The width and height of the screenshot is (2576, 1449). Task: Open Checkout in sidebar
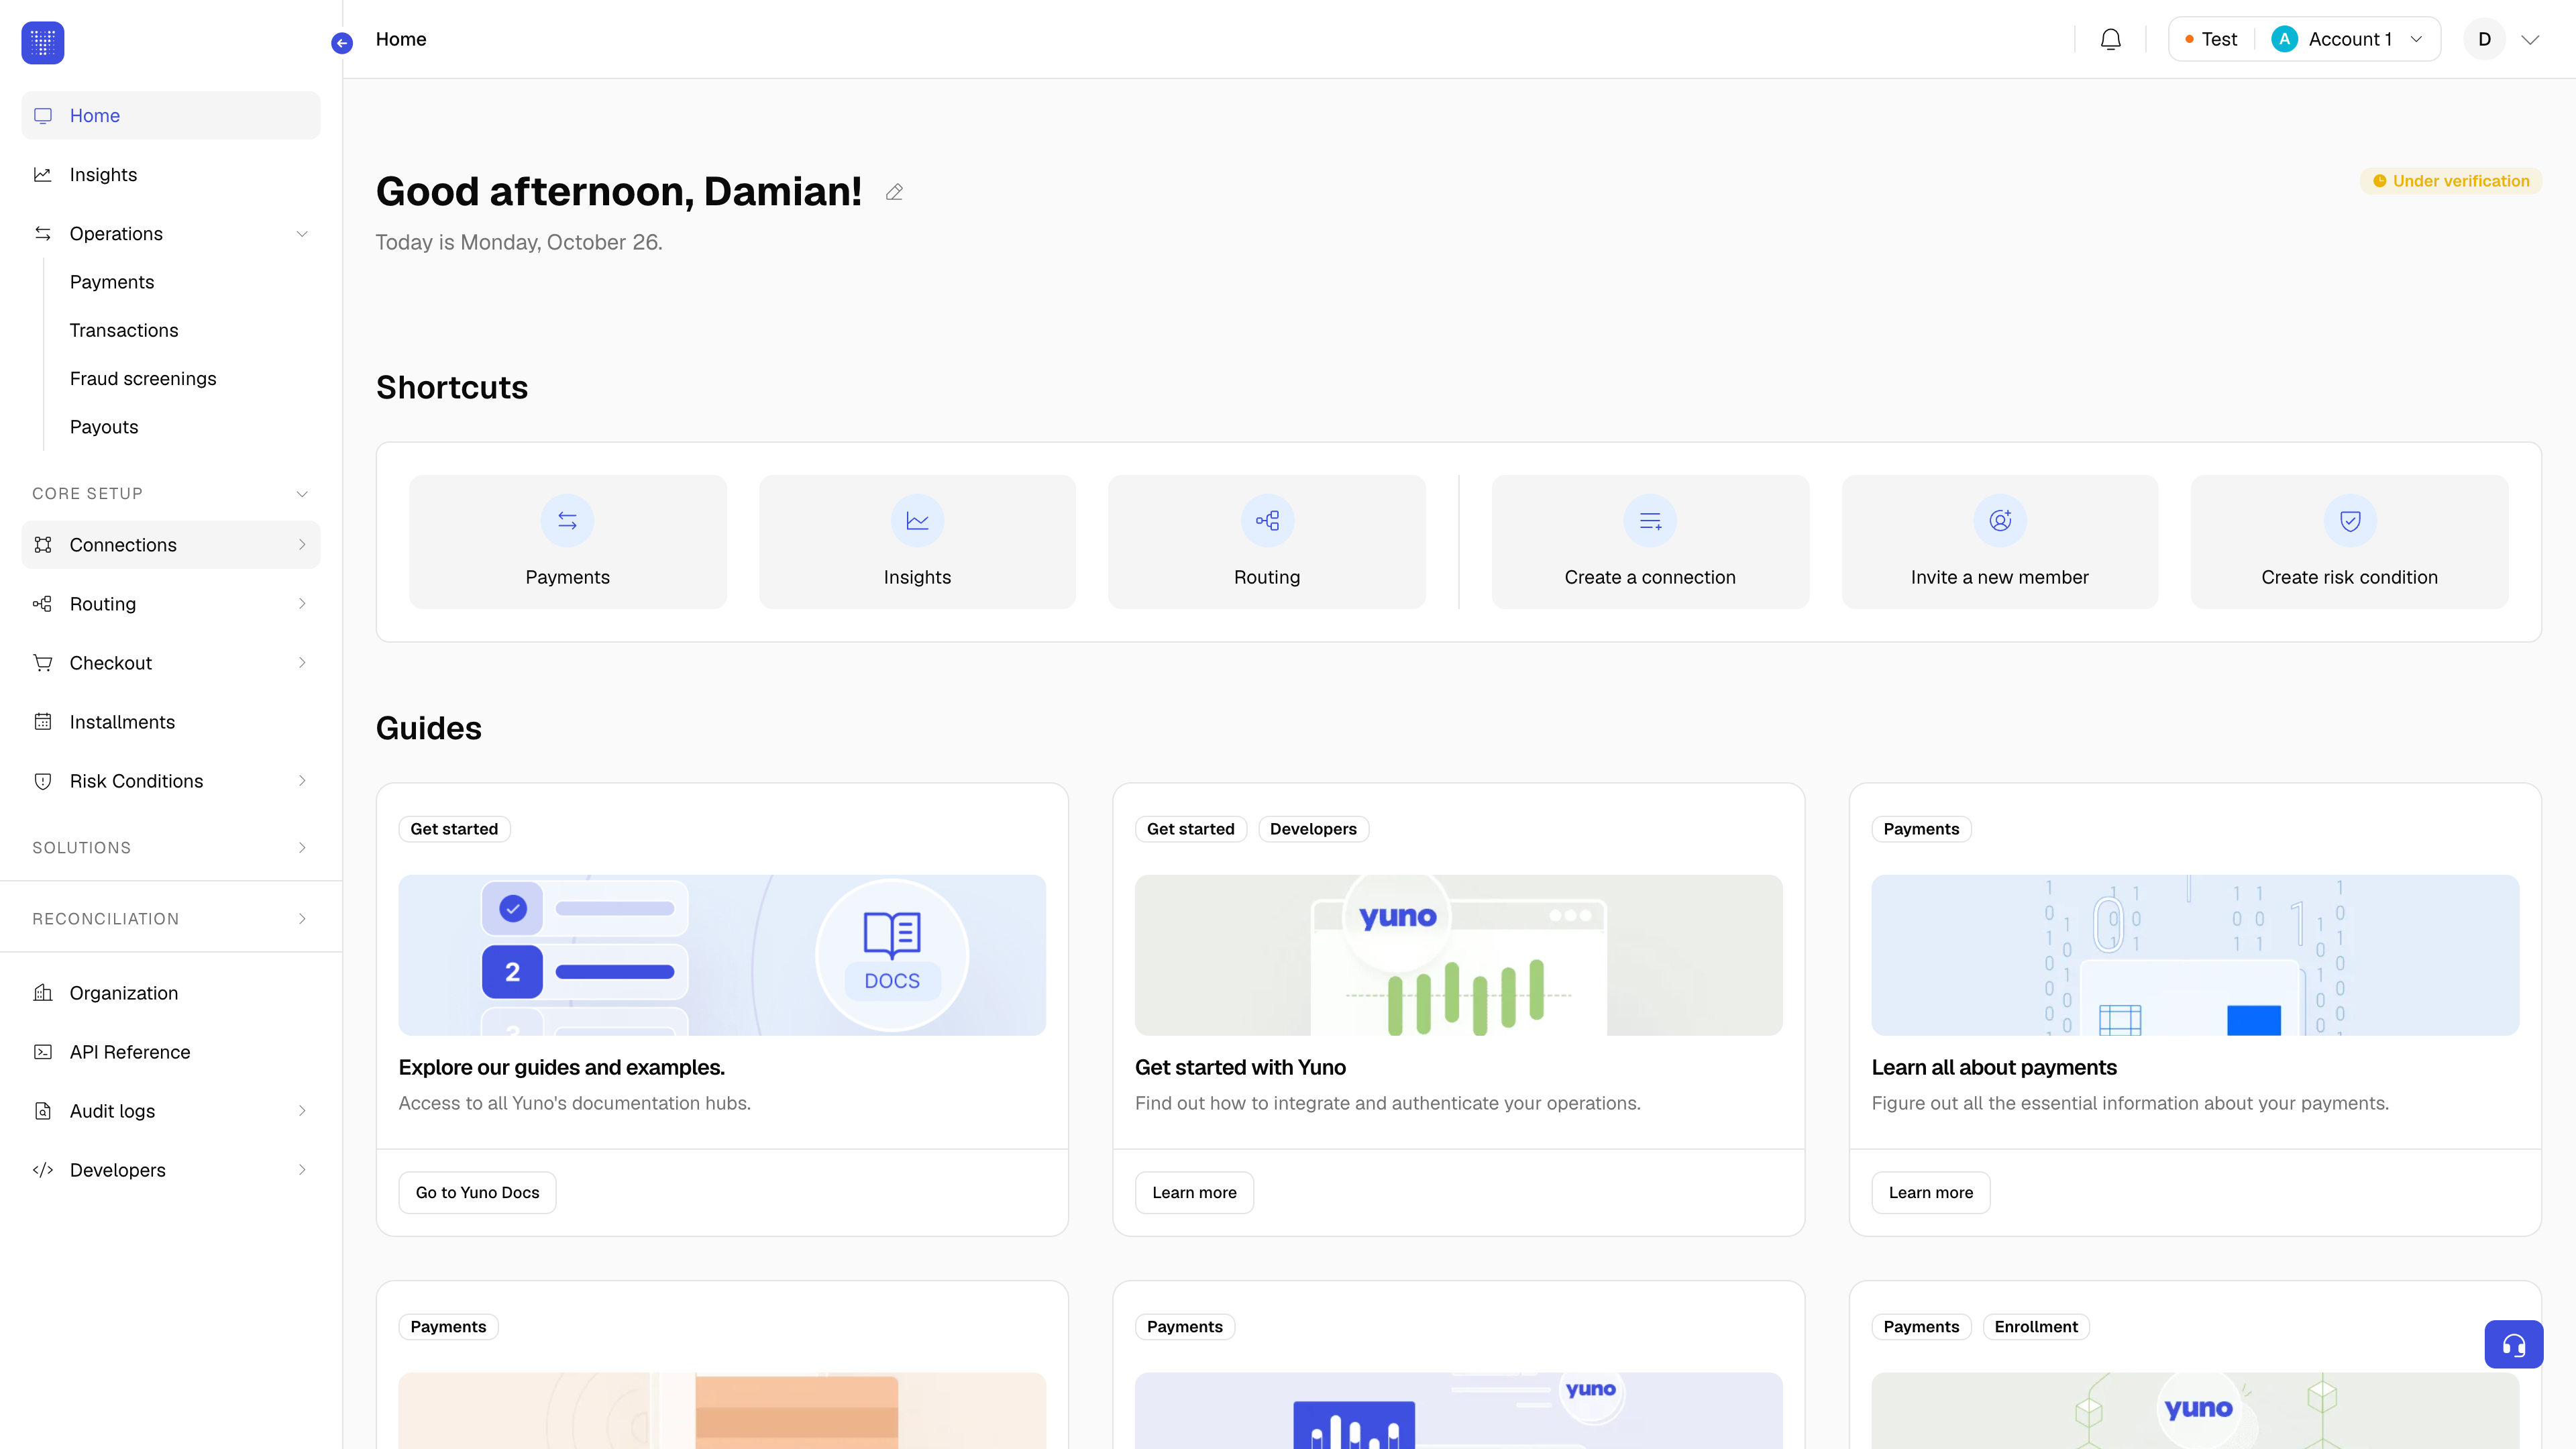coord(171,663)
